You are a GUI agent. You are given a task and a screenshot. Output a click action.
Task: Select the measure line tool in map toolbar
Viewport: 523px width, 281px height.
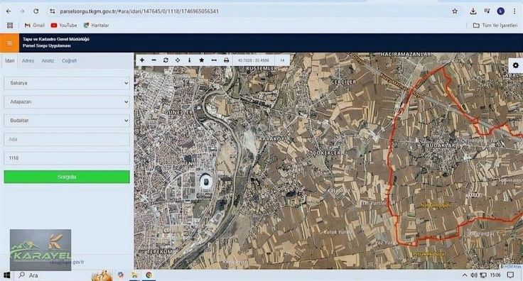(x=214, y=60)
